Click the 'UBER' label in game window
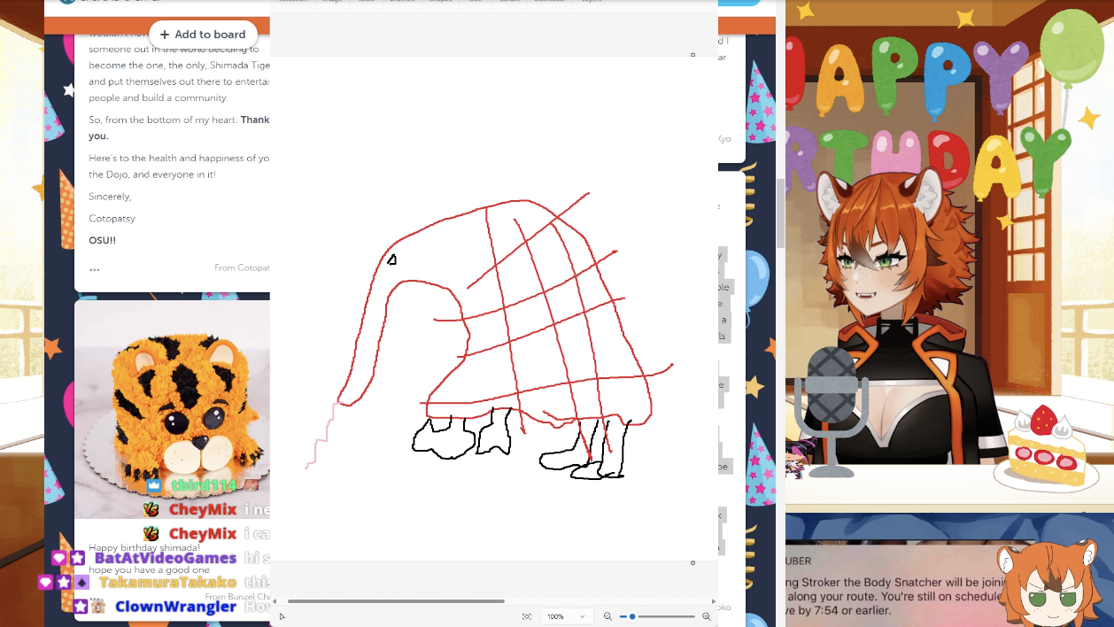The width and height of the screenshot is (1114, 627). (798, 561)
